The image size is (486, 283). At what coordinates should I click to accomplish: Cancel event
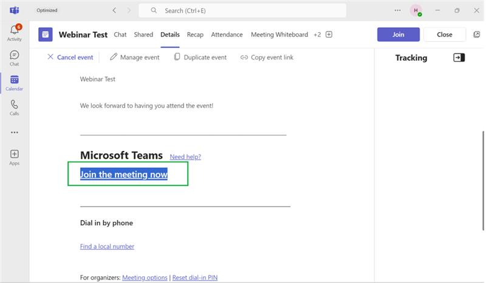pos(70,57)
